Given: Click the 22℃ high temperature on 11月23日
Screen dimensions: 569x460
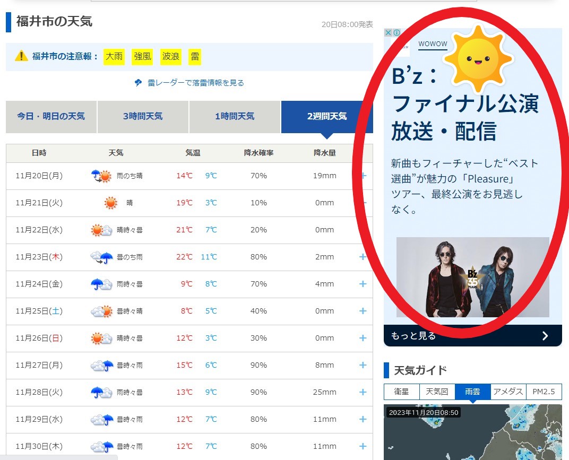Looking at the screenshot, I should (x=184, y=257).
